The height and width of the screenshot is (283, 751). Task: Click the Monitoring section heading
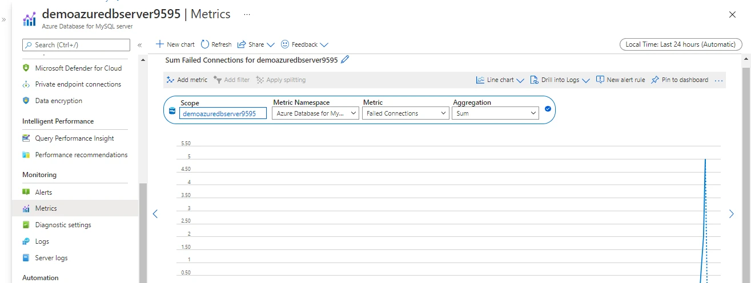coord(39,175)
